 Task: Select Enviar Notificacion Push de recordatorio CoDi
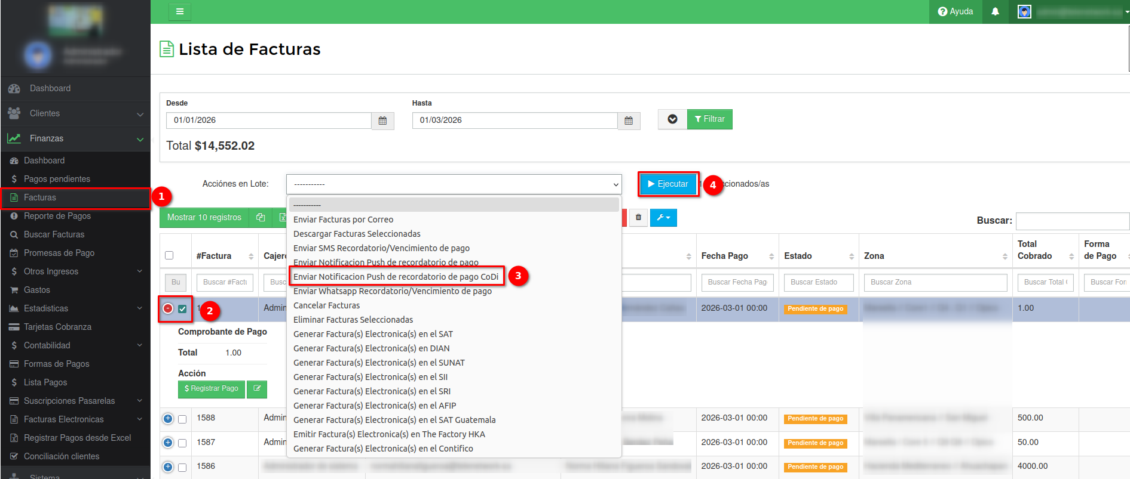click(396, 277)
